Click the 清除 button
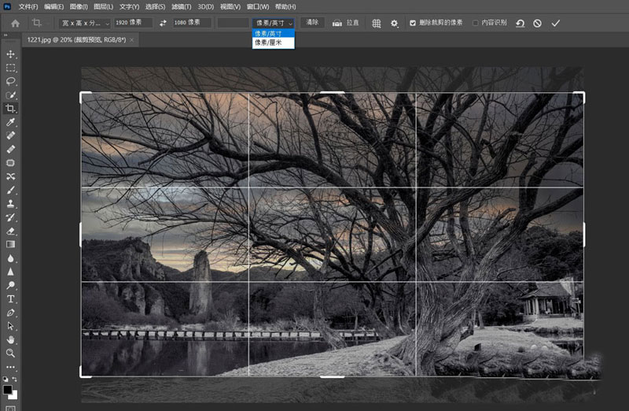The image size is (629, 411). click(x=312, y=24)
